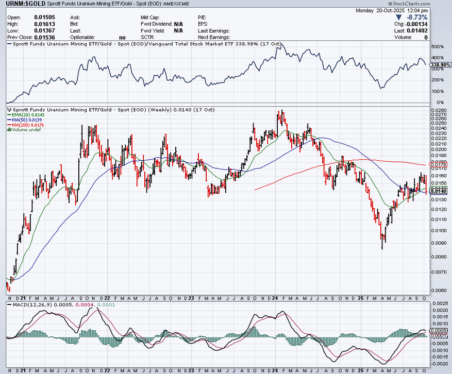Image resolution: width=452 pixels, height=374 pixels.
Task: Click the 500% label on the ratio axis
Action: click(438, 47)
